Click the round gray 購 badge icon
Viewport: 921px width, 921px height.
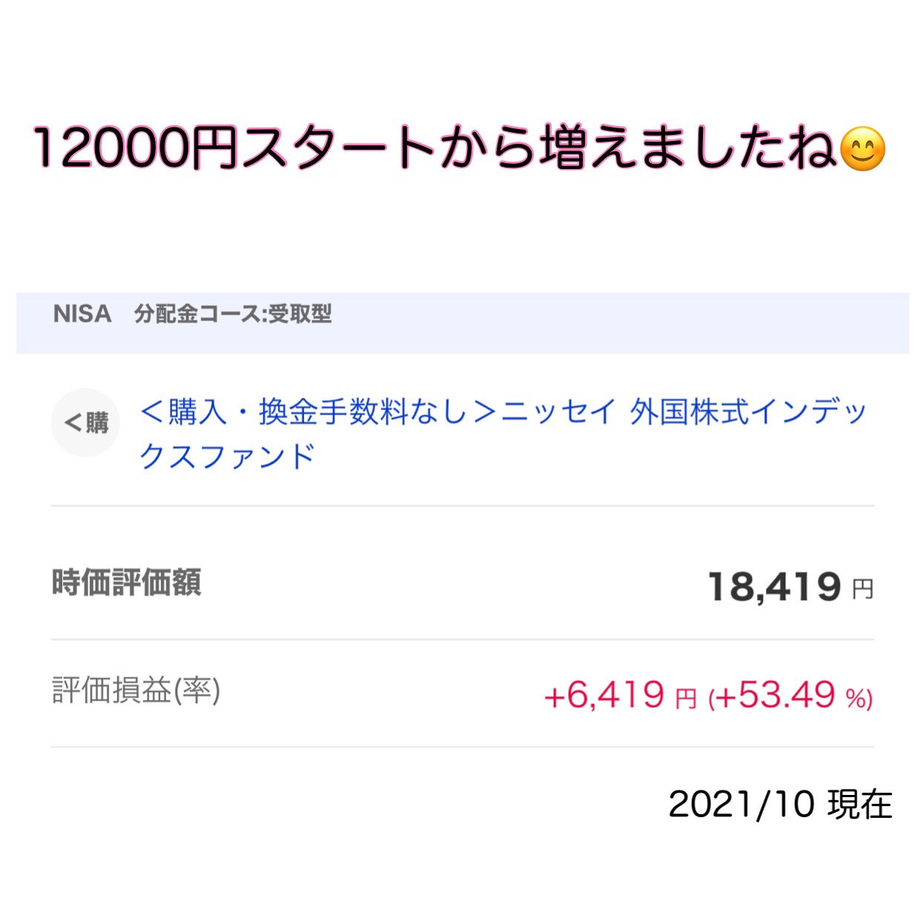85,423
